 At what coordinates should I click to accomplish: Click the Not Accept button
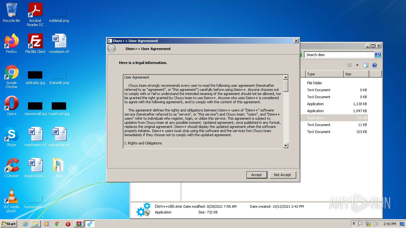[282, 175]
